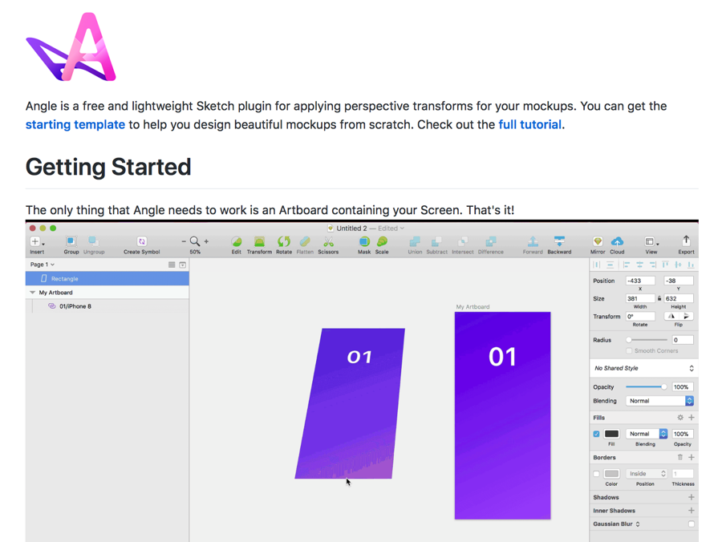Click the Mask icon
This screenshot has width=722, height=542.
click(x=364, y=241)
